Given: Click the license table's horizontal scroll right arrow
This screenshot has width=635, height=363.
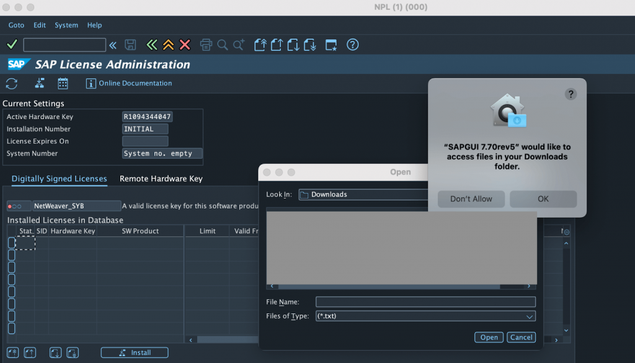Looking at the screenshot, I should coord(556,340).
